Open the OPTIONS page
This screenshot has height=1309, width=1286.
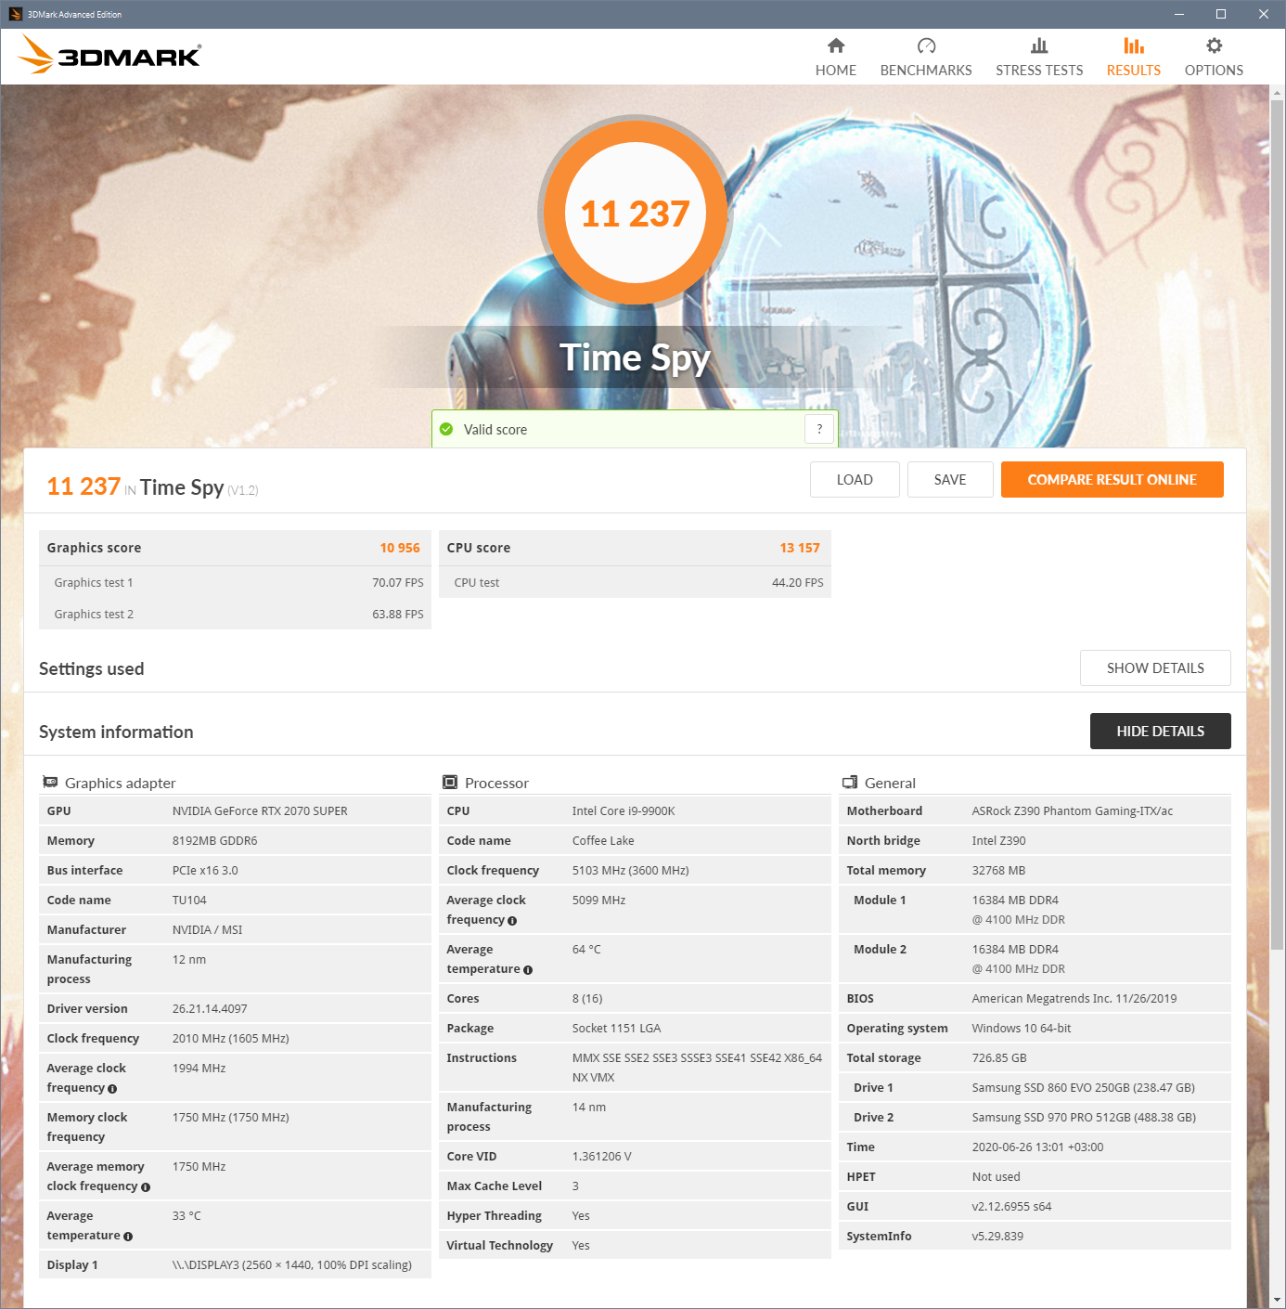(x=1214, y=58)
